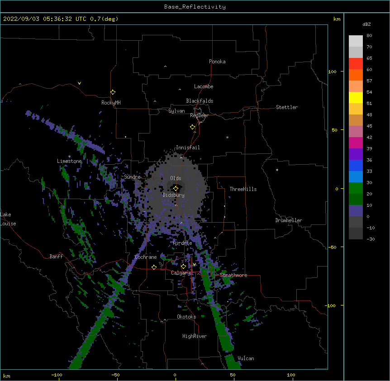The height and width of the screenshot is (381, 390).
Task: Click the Limestone label
Action: click(x=69, y=161)
